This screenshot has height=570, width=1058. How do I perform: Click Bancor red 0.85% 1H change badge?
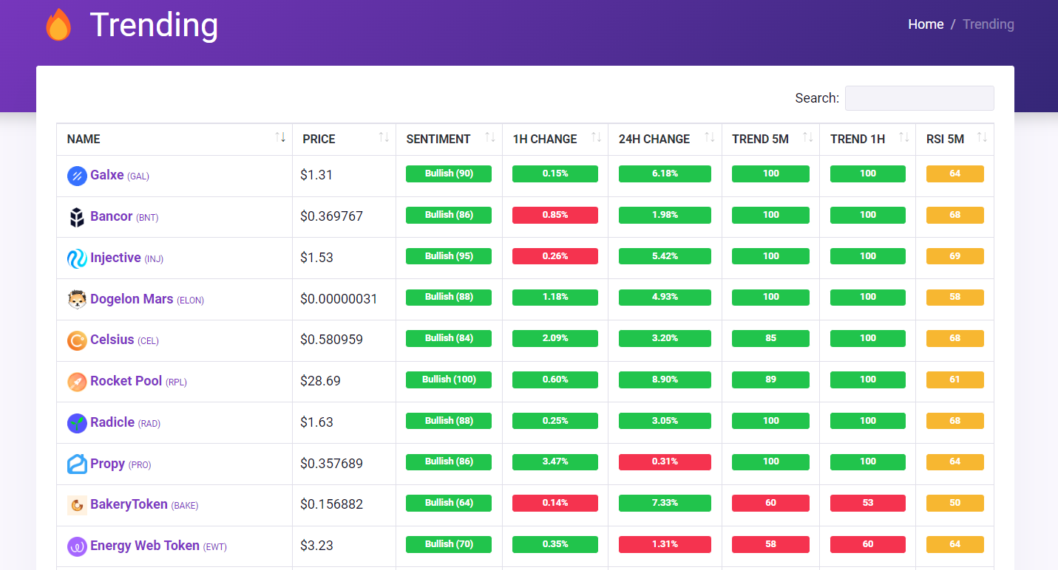555,215
